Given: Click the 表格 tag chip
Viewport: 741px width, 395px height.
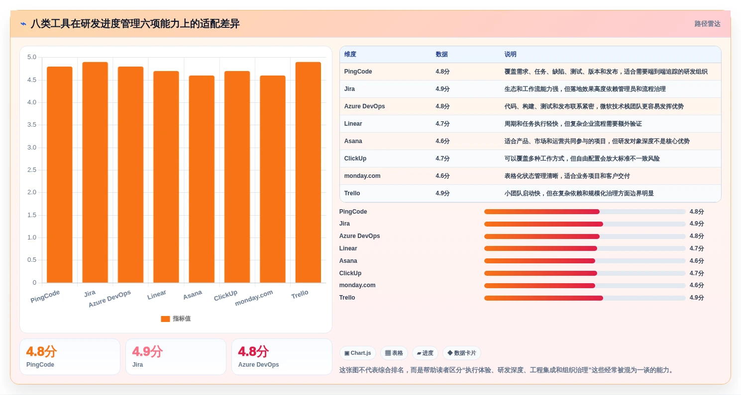Looking at the screenshot, I should tap(394, 353).
